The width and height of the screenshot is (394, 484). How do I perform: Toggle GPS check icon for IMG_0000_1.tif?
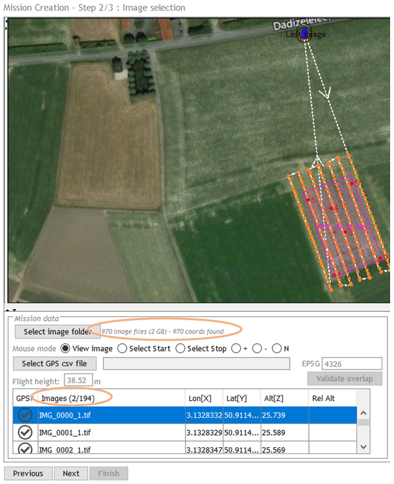coord(25,415)
